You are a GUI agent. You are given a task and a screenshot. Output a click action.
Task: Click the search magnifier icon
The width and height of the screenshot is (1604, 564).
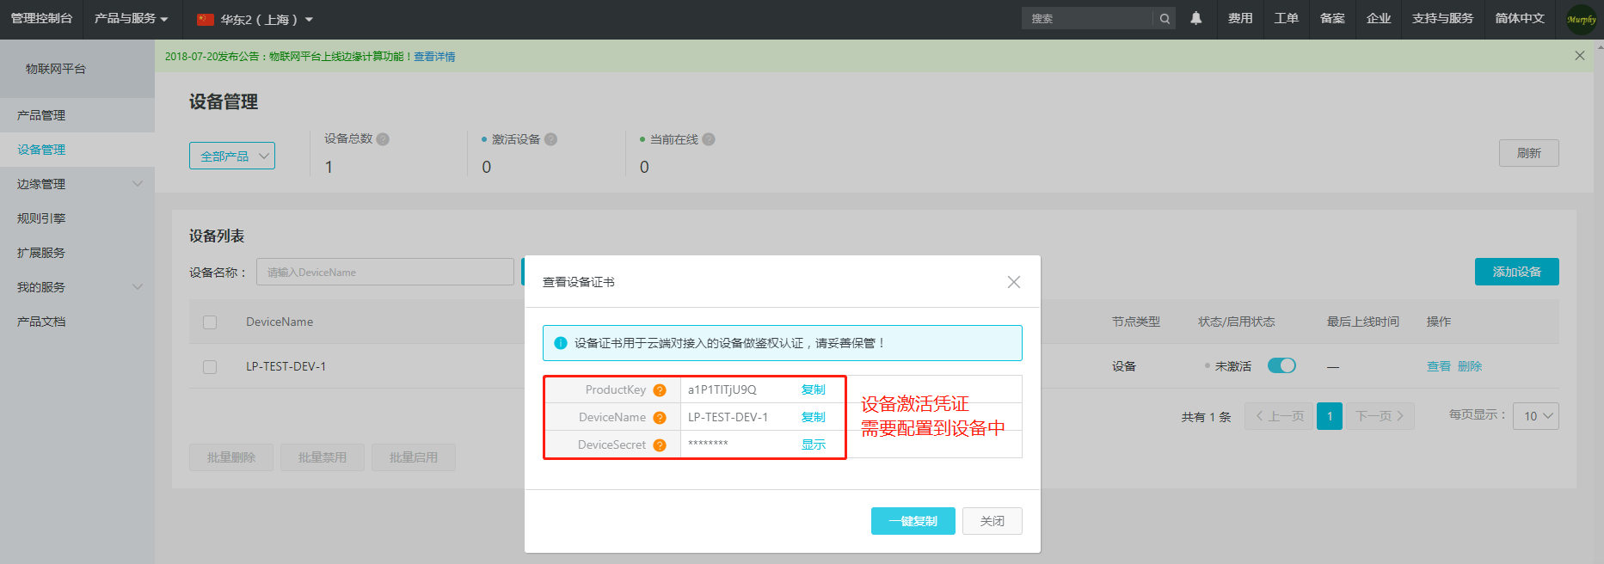[1165, 19]
